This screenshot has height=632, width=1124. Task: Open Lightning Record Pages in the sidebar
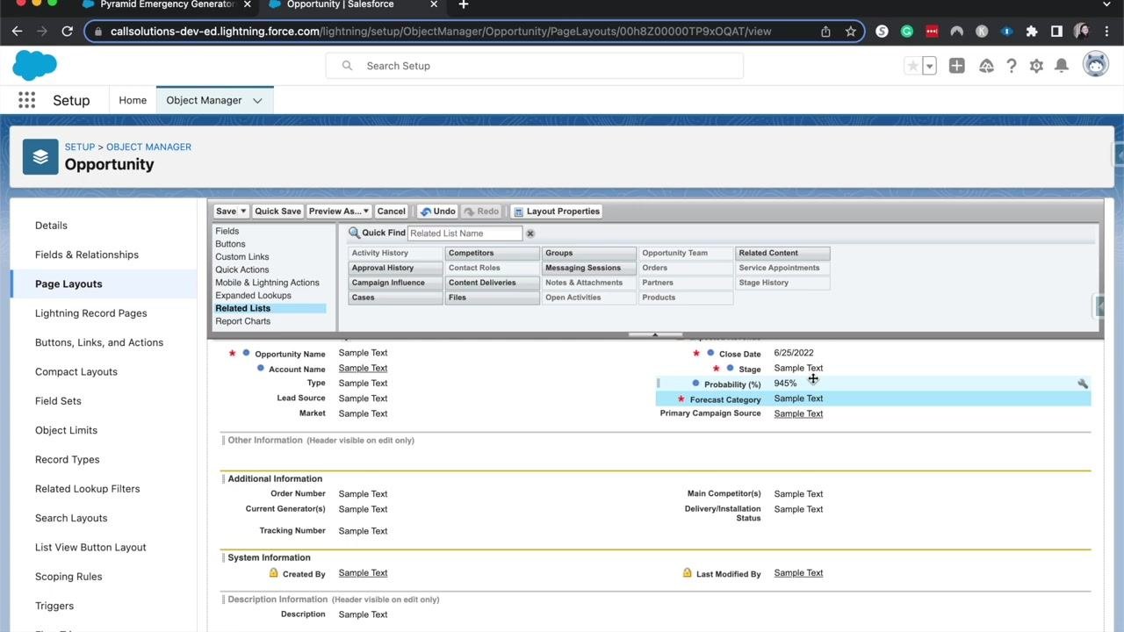click(91, 313)
